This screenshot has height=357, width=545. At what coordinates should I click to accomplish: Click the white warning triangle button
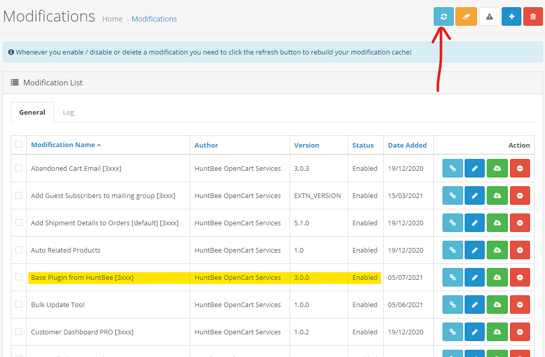click(489, 16)
